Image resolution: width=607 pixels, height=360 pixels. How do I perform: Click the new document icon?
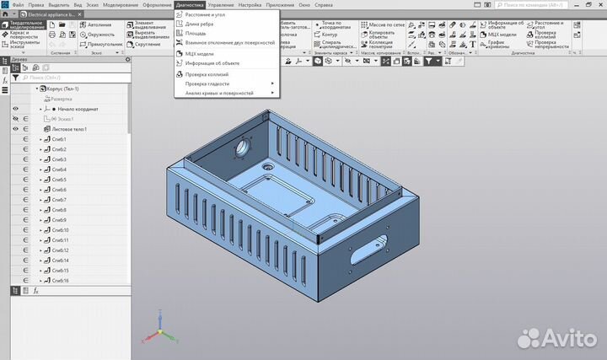pyautogui.click(x=52, y=24)
